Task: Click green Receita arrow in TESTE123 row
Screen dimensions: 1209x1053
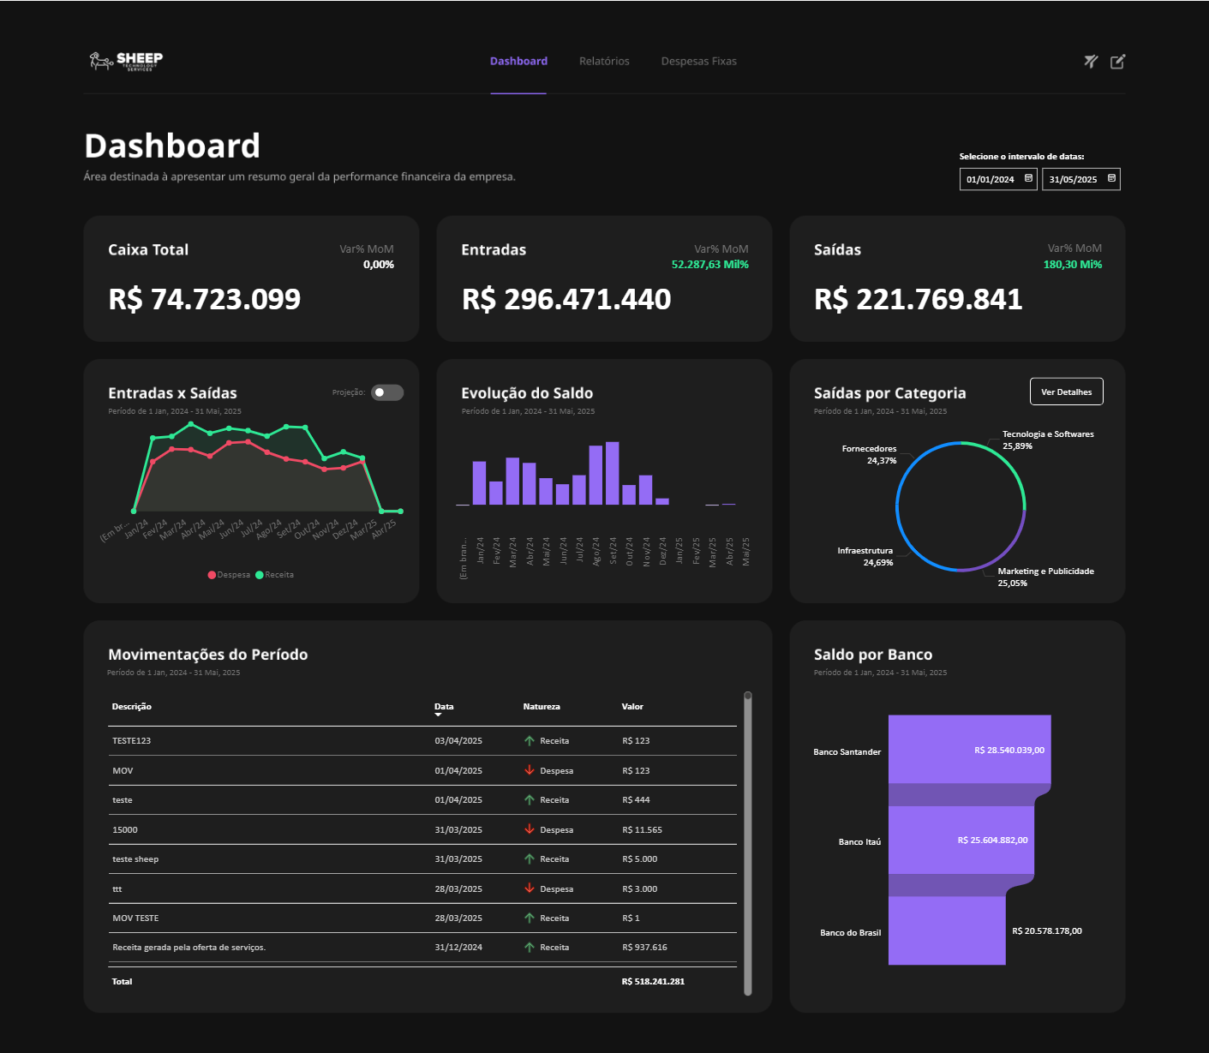Action: (x=530, y=741)
